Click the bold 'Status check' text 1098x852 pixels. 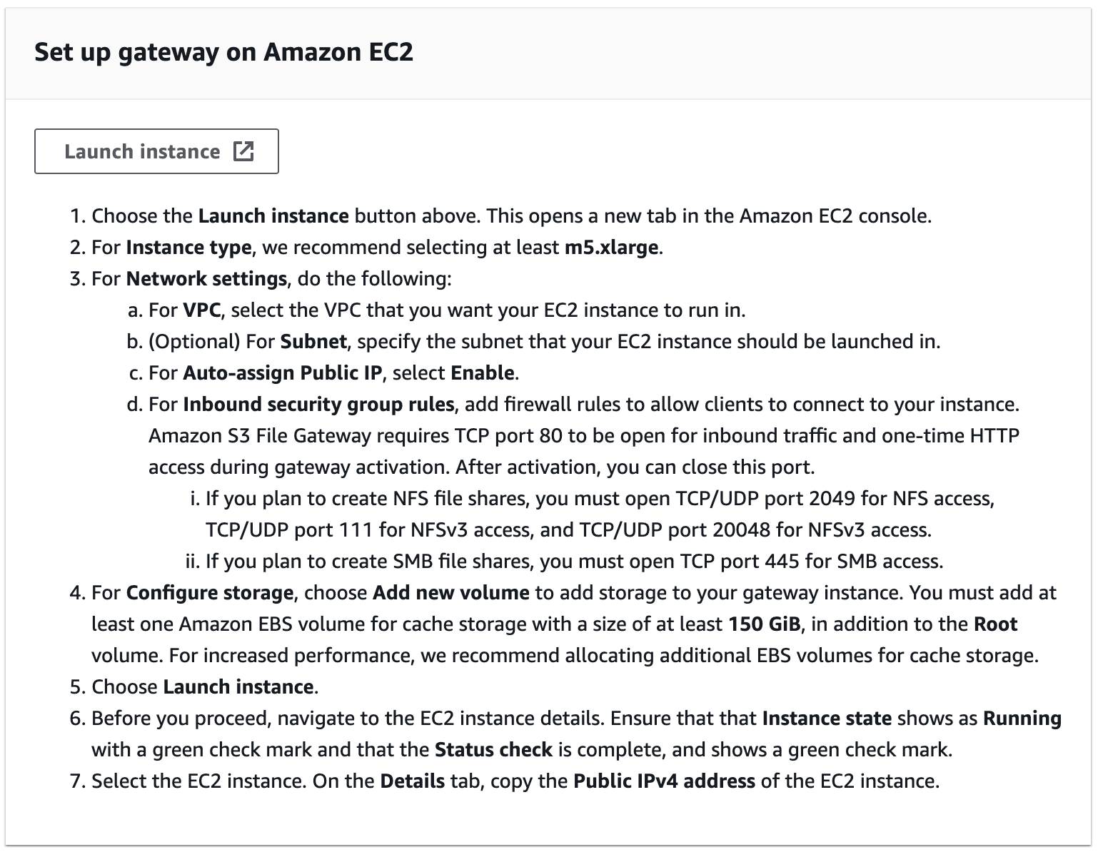tap(493, 750)
